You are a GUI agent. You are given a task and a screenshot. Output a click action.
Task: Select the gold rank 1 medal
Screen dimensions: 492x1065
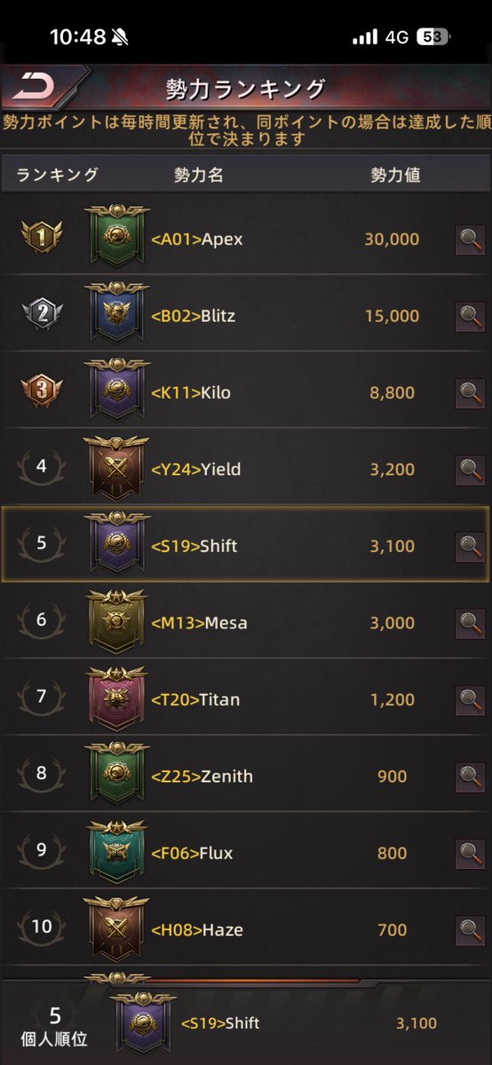[42, 238]
